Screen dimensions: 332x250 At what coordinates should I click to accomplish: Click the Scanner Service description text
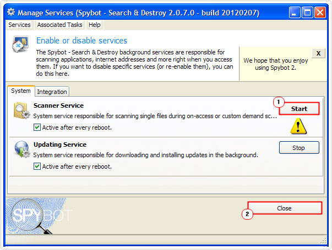point(155,116)
